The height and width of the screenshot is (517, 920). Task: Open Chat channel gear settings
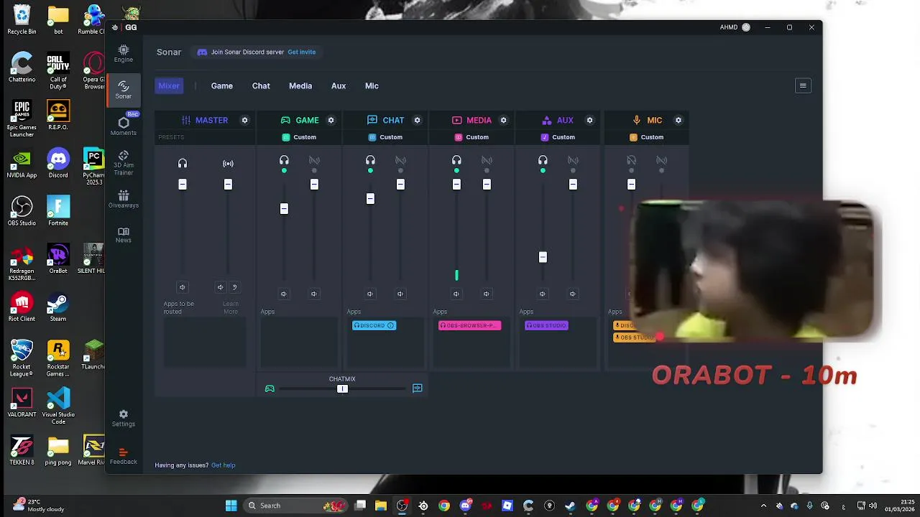pyautogui.click(x=417, y=120)
